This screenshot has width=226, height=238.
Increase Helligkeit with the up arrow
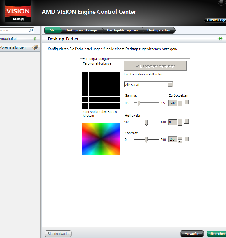click(180, 121)
